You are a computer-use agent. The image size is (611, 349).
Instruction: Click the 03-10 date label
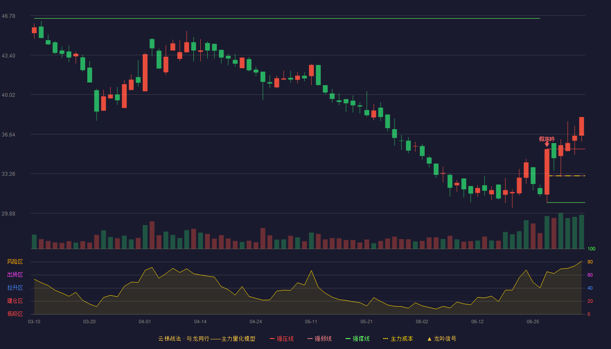[x=34, y=322]
